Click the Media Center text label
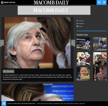 click(x=9, y=2)
